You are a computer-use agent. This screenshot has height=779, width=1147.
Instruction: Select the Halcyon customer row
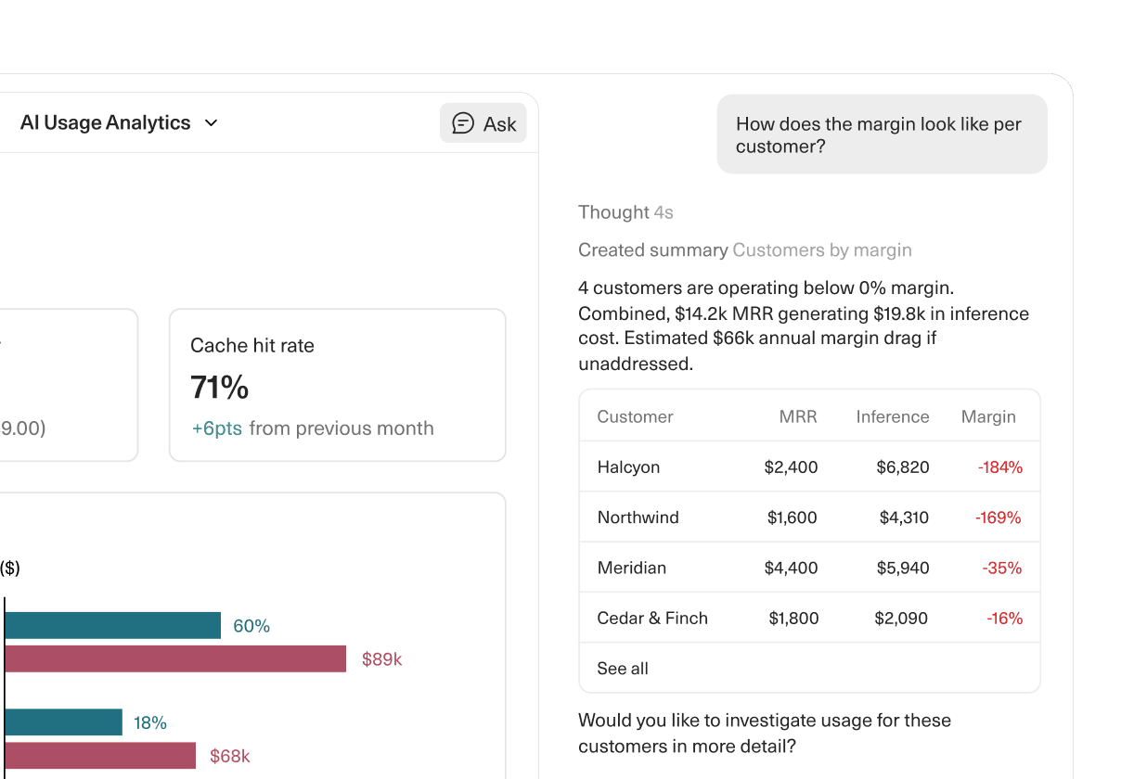click(x=809, y=466)
